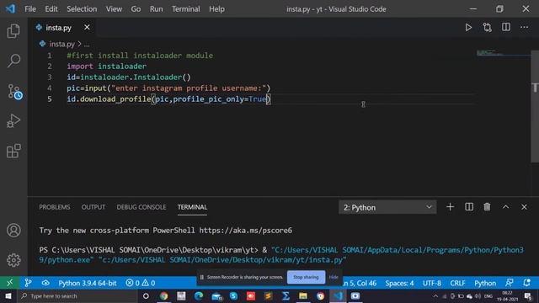The width and height of the screenshot is (539, 303).
Task: Open the Help menu
Action: pos(216,9)
